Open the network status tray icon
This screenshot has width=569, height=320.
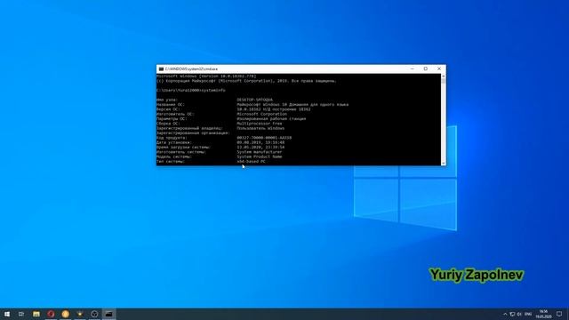(512, 314)
